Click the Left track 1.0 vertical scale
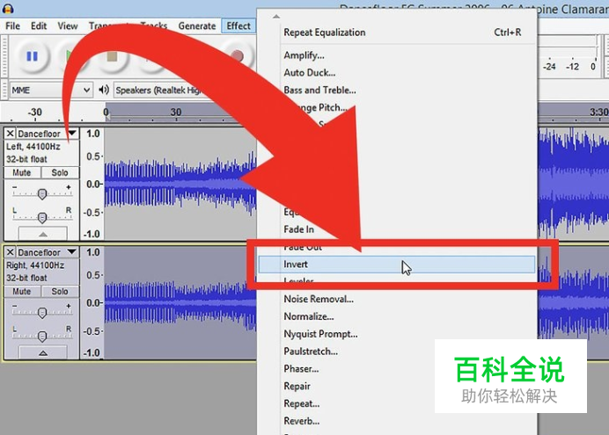Screen dimensions: 609x435 pyautogui.click(x=92, y=134)
